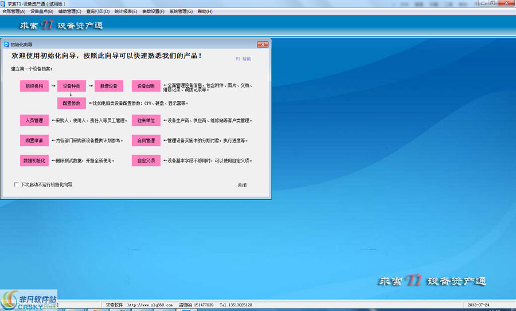
Task: Click the application icon in title bar
Action: (x=3, y=3)
